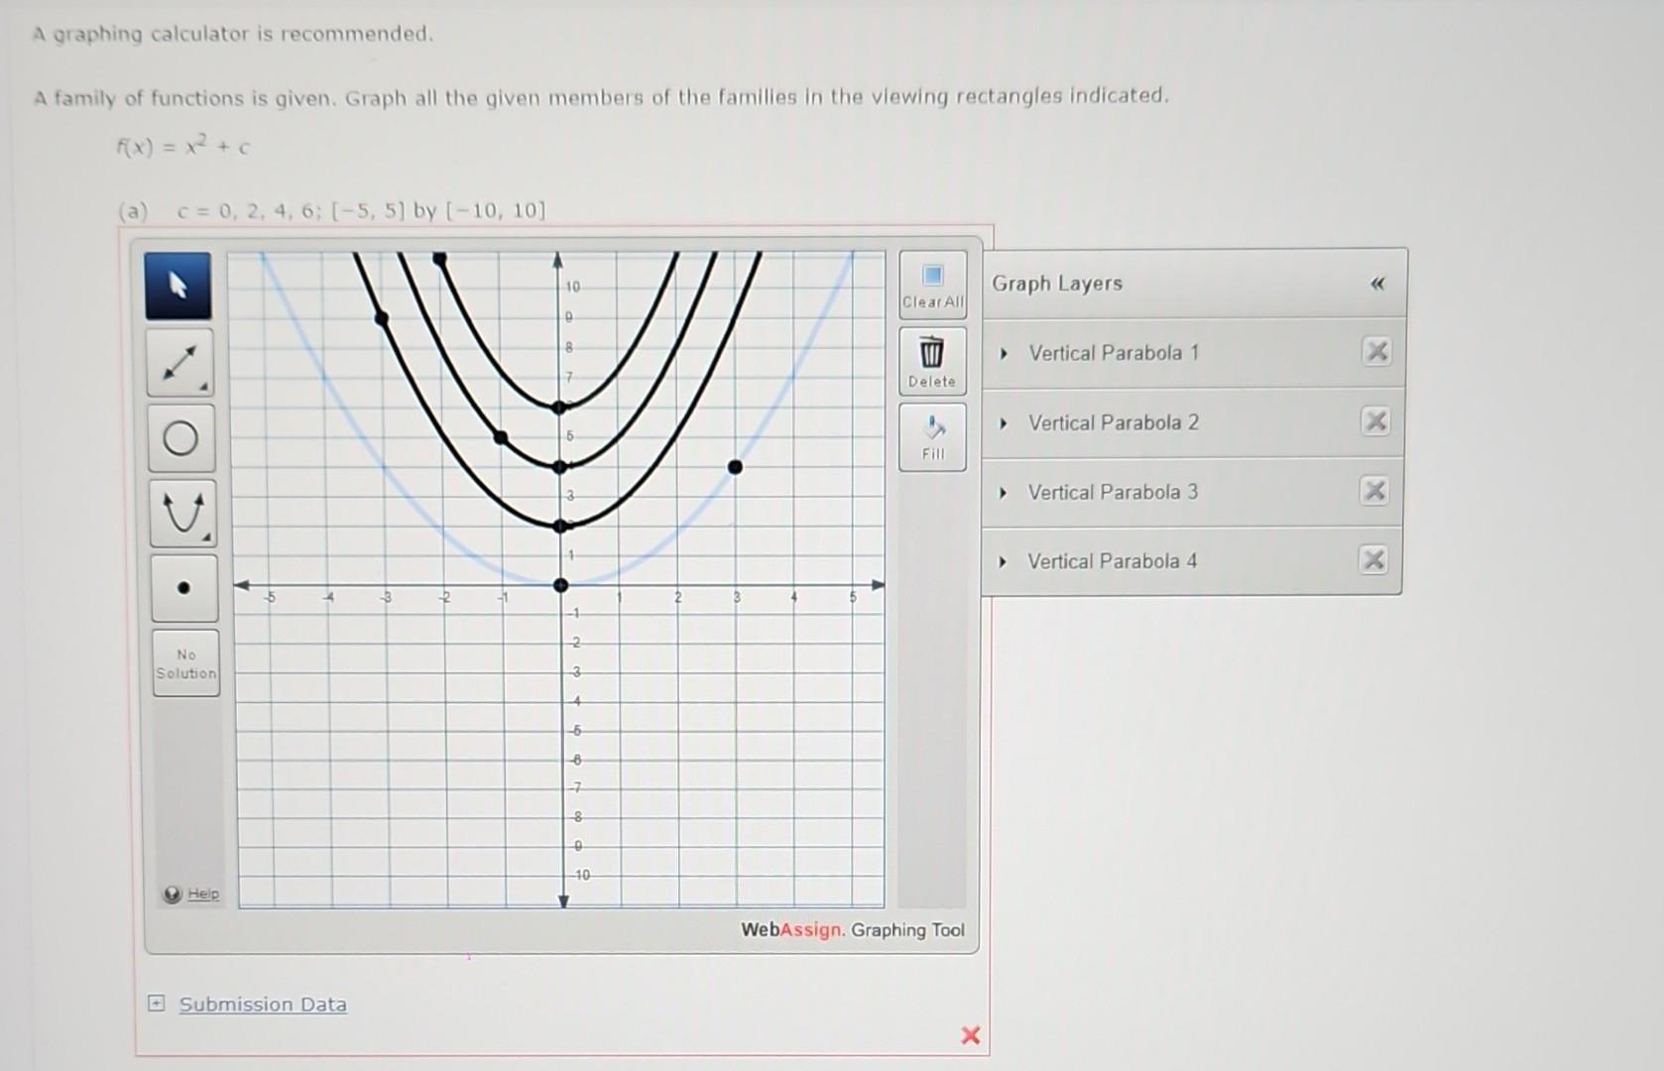The width and height of the screenshot is (1664, 1071).
Task: Expand the Submission Data section
Action: (x=155, y=1004)
